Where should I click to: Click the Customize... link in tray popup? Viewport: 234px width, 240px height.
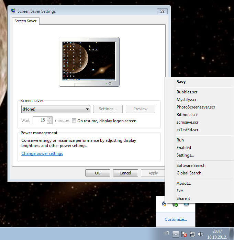[176, 219]
